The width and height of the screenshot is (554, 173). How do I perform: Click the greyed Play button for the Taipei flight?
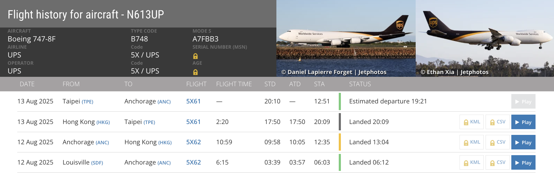coord(523,101)
